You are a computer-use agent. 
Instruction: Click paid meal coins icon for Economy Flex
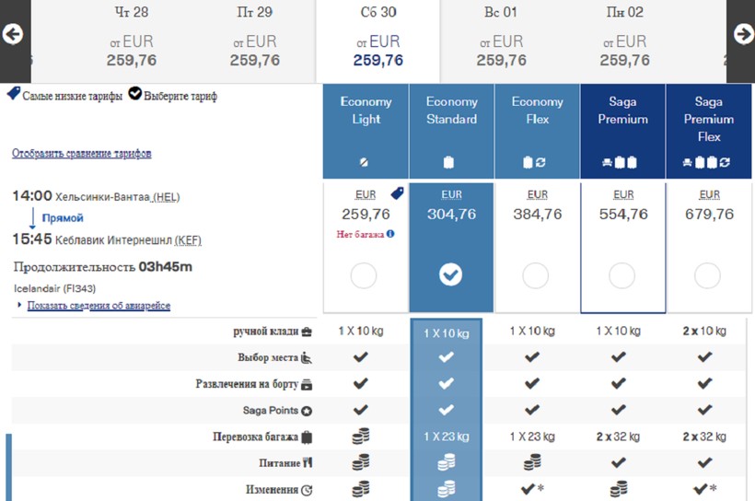532,463
